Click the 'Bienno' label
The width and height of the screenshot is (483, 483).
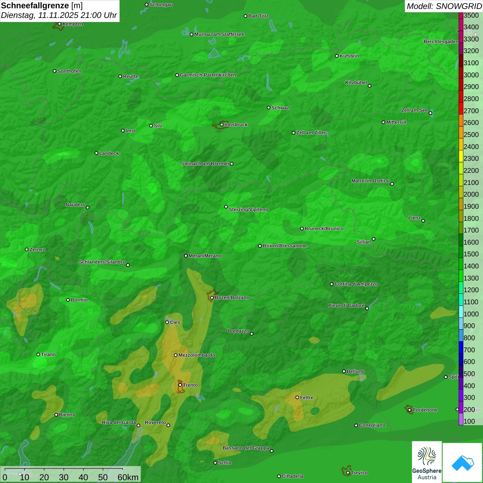(x=67, y=415)
